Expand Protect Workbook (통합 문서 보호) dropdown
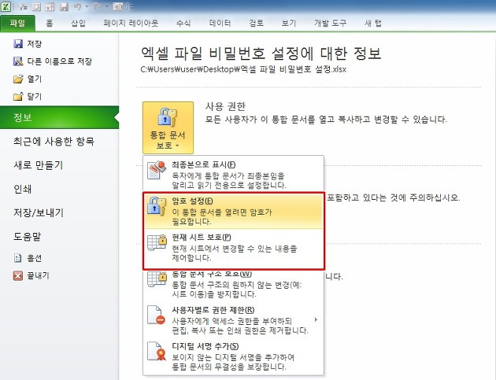Viewport: 496px width, 380px height. tap(168, 127)
